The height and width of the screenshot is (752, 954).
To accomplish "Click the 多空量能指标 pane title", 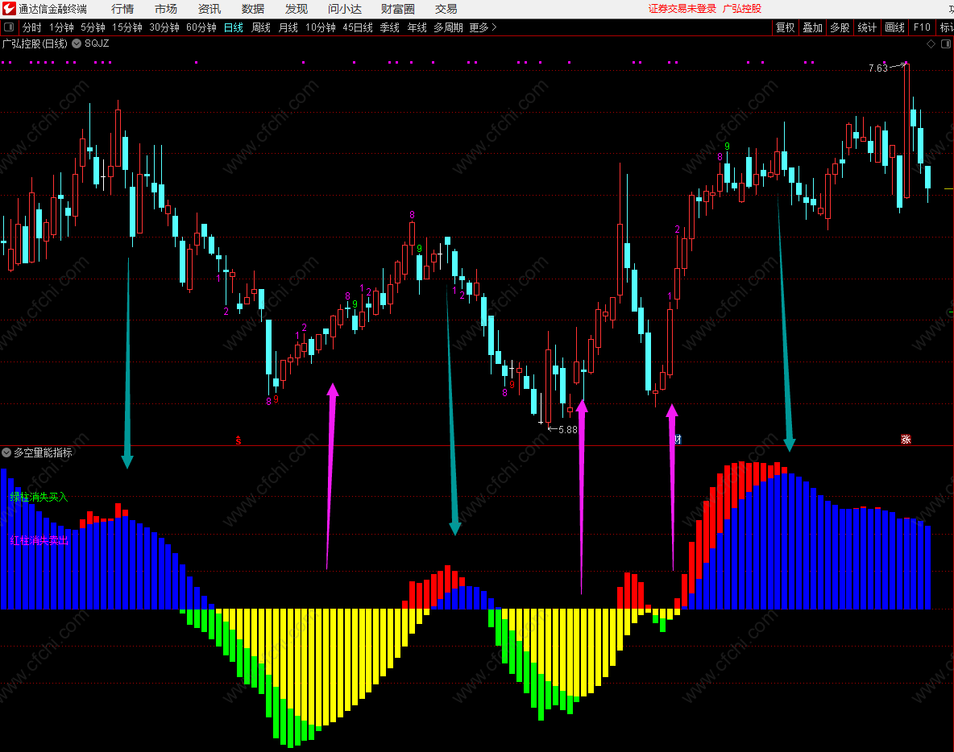I will (x=43, y=453).
